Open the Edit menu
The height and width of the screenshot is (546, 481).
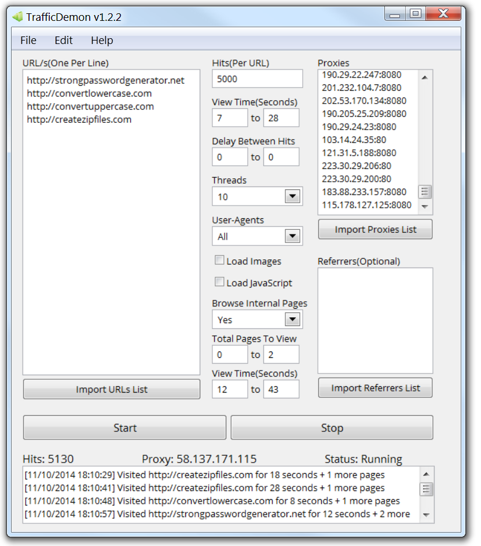point(64,41)
